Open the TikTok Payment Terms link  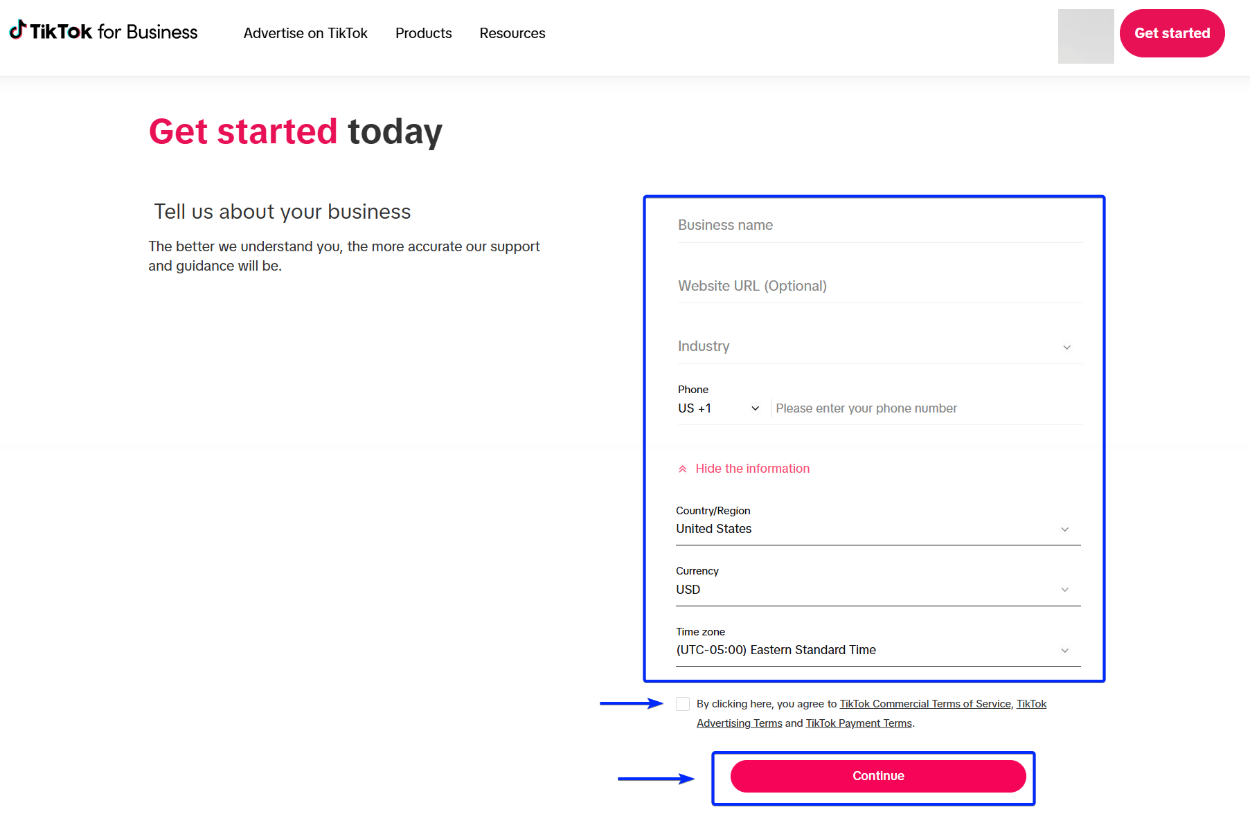point(859,723)
